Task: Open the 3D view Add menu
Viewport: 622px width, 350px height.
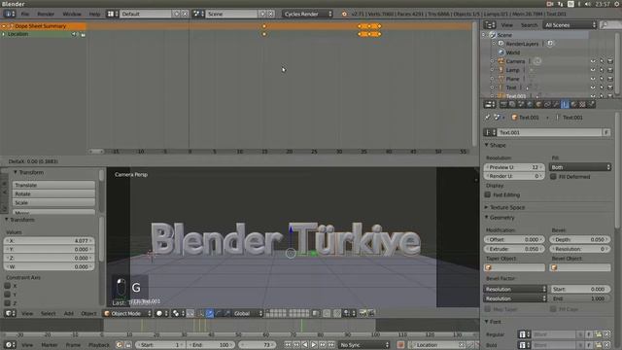Action: tap(69, 313)
